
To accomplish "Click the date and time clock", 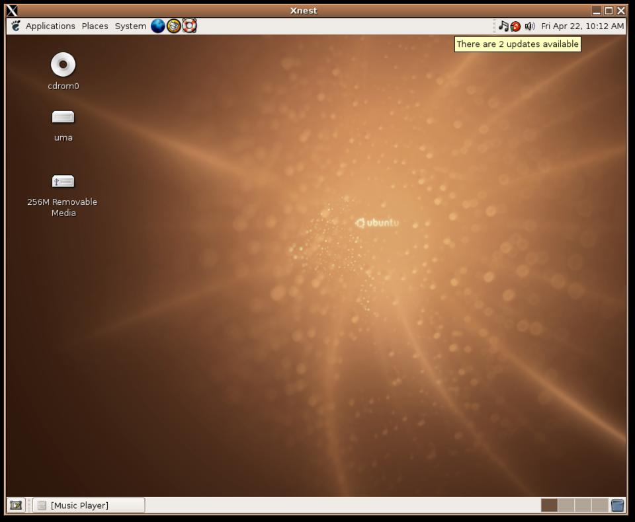I will tap(582, 26).
